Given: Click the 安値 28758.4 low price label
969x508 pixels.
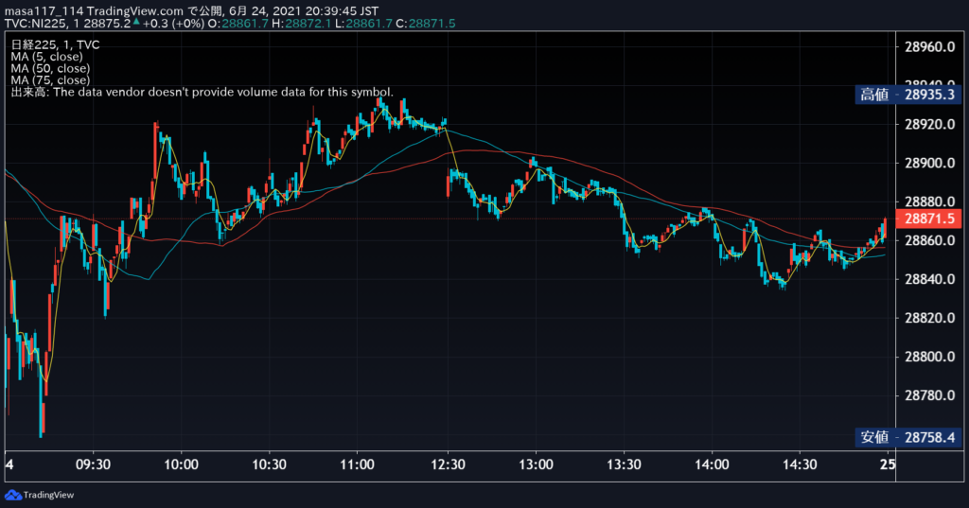Looking at the screenshot, I should click(907, 438).
